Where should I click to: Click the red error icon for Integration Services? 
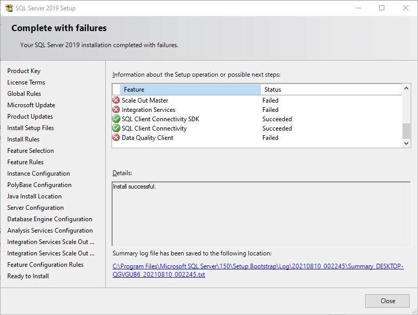click(x=116, y=110)
